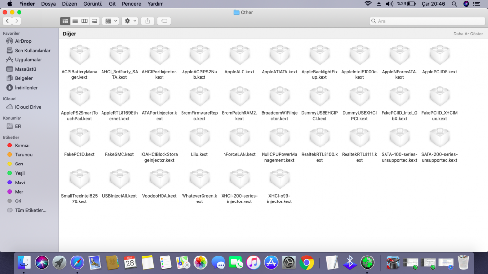
Task: Switch to column view mode
Action: (x=84, y=21)
